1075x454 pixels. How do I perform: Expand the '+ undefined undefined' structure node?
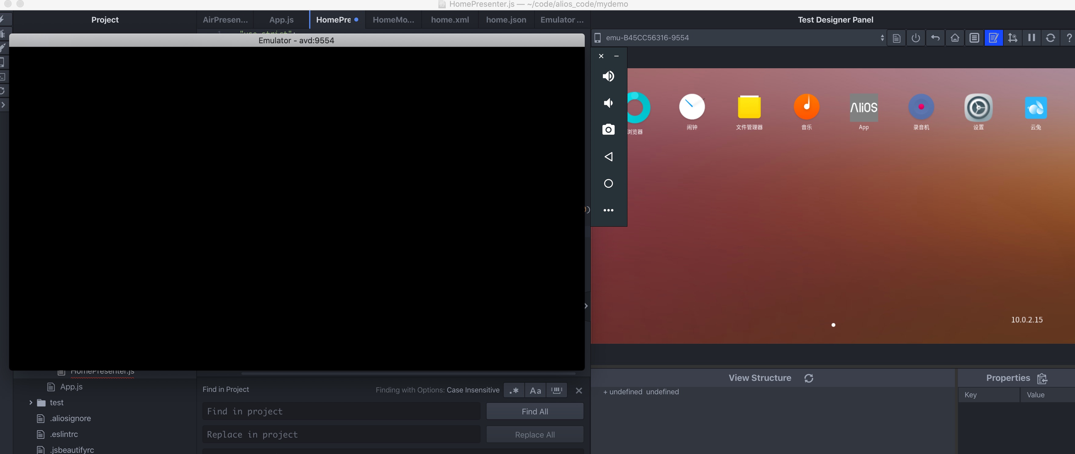tap(605, 392)
